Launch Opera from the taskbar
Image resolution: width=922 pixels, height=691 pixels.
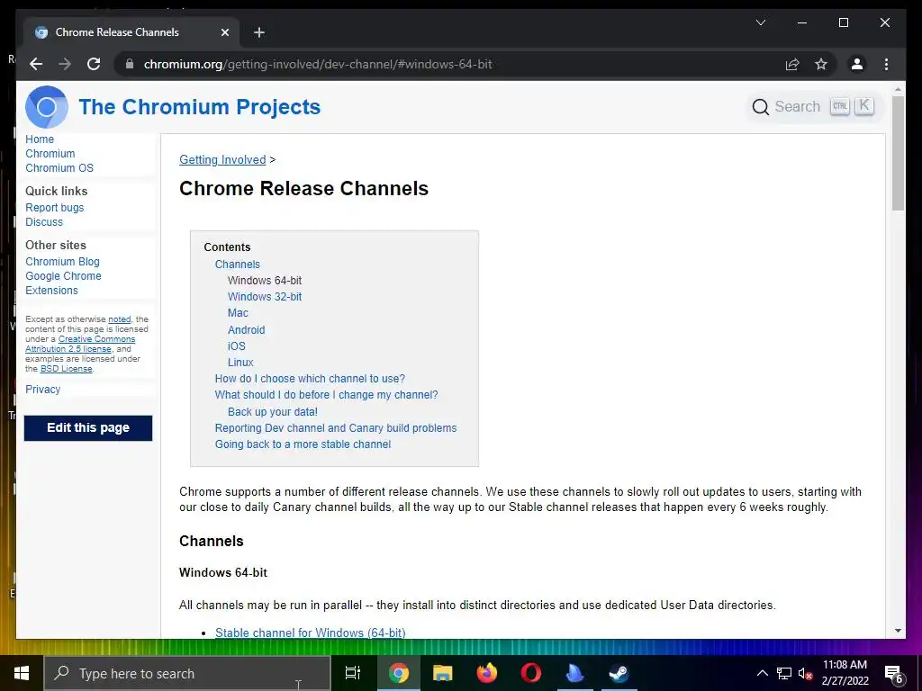click(530, 673)
